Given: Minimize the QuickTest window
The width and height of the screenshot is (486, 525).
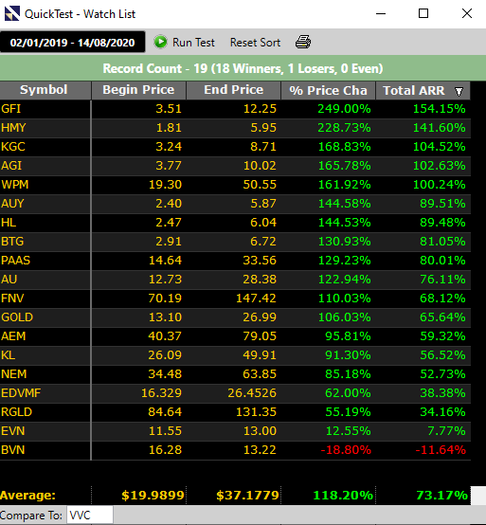Looking at the screenshot, I should point(381,13).
